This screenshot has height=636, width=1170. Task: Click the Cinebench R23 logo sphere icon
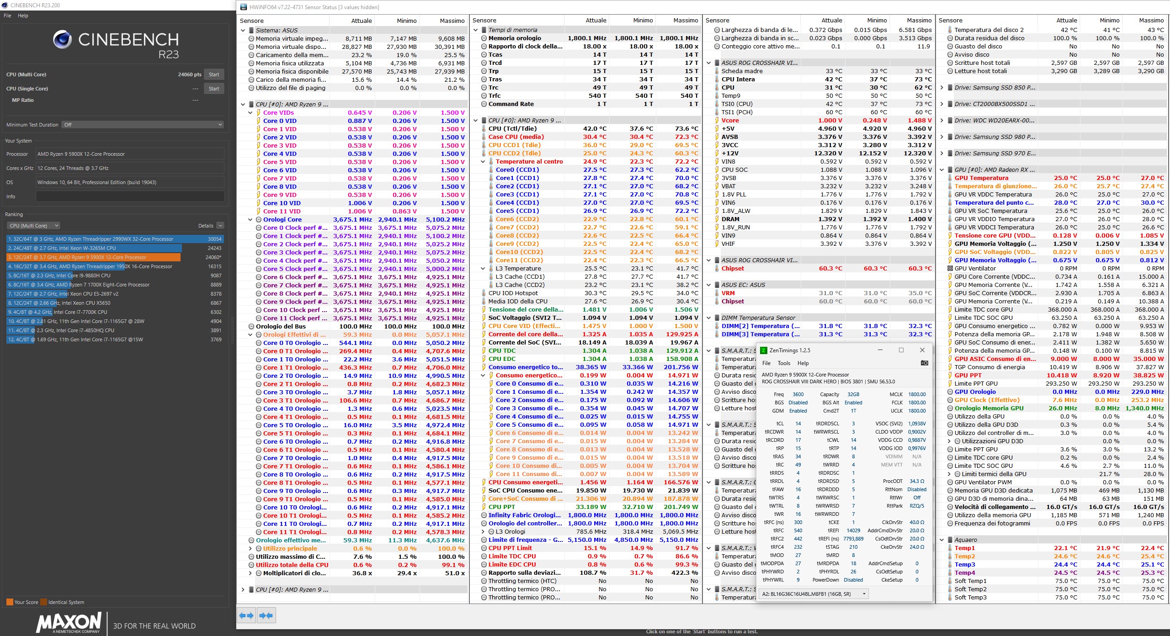click(x=63, y=40)
